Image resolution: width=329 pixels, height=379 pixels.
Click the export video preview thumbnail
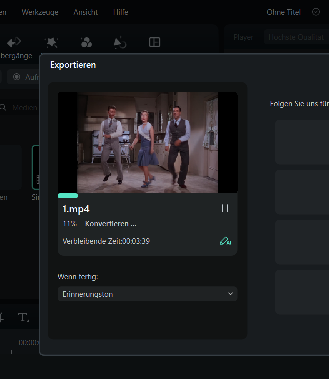click(x=147, y=143)
